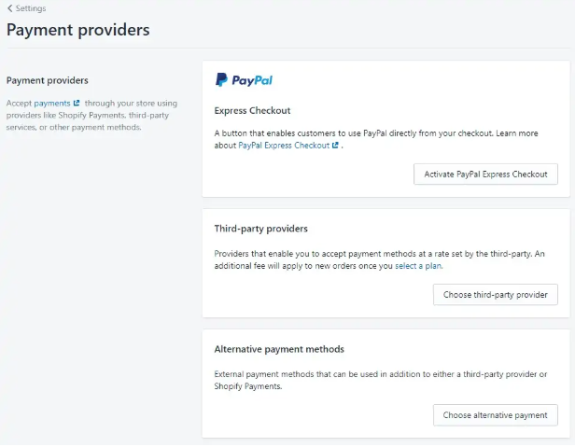Click the PayPal button description text
The height and width of the screenshot is (447, 575).
click(376, 139)
